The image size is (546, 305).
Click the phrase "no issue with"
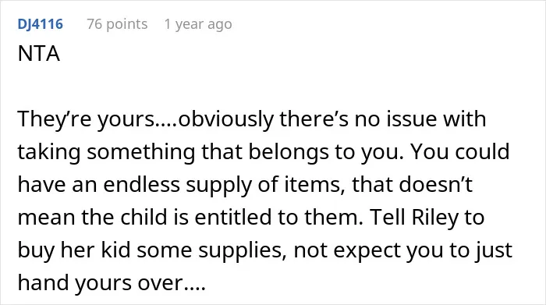click(x=420, y=119)
